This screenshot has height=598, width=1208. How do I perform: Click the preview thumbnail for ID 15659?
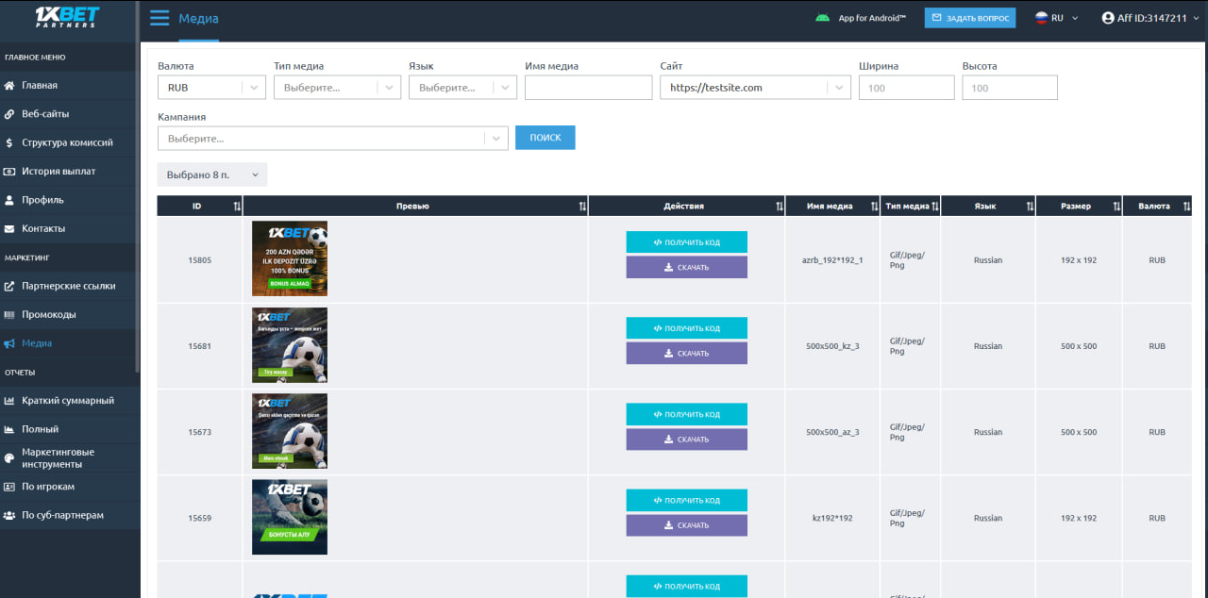pos(290,517)
